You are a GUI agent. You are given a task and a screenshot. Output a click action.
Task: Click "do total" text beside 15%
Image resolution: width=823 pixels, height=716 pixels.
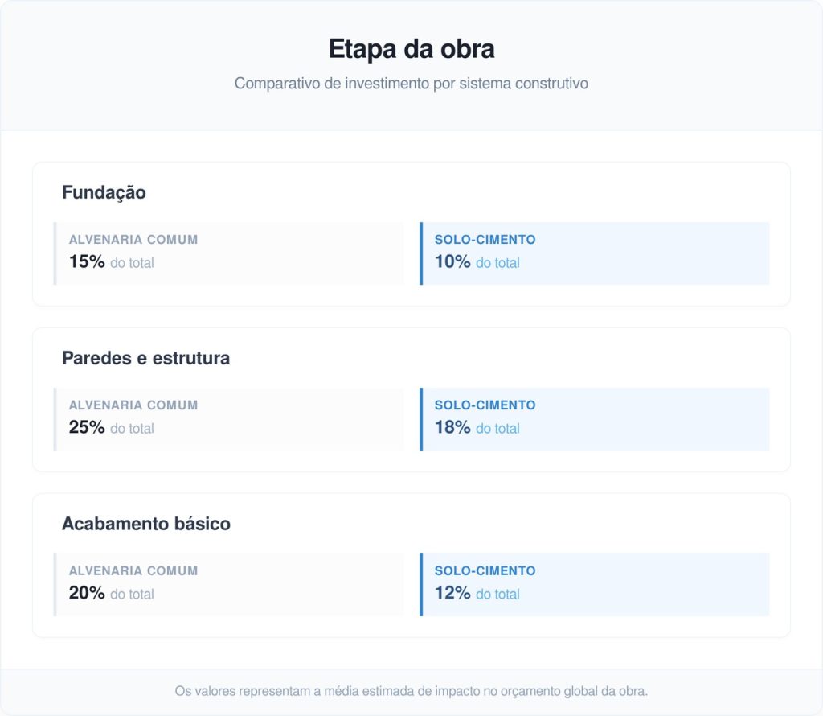[132, 263]
